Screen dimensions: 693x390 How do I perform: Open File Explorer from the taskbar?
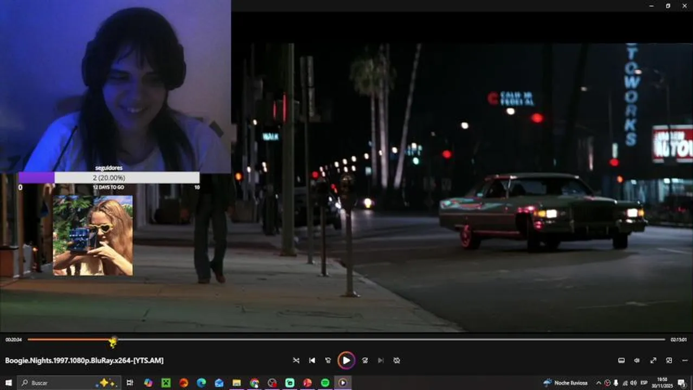236,382
